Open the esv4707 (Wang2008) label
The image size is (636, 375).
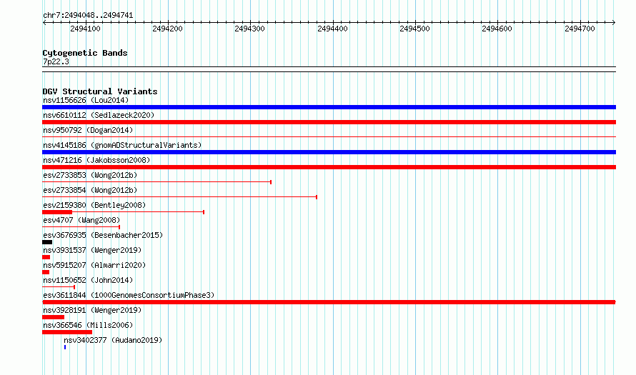pyautogui.click(x=81, y=220)
